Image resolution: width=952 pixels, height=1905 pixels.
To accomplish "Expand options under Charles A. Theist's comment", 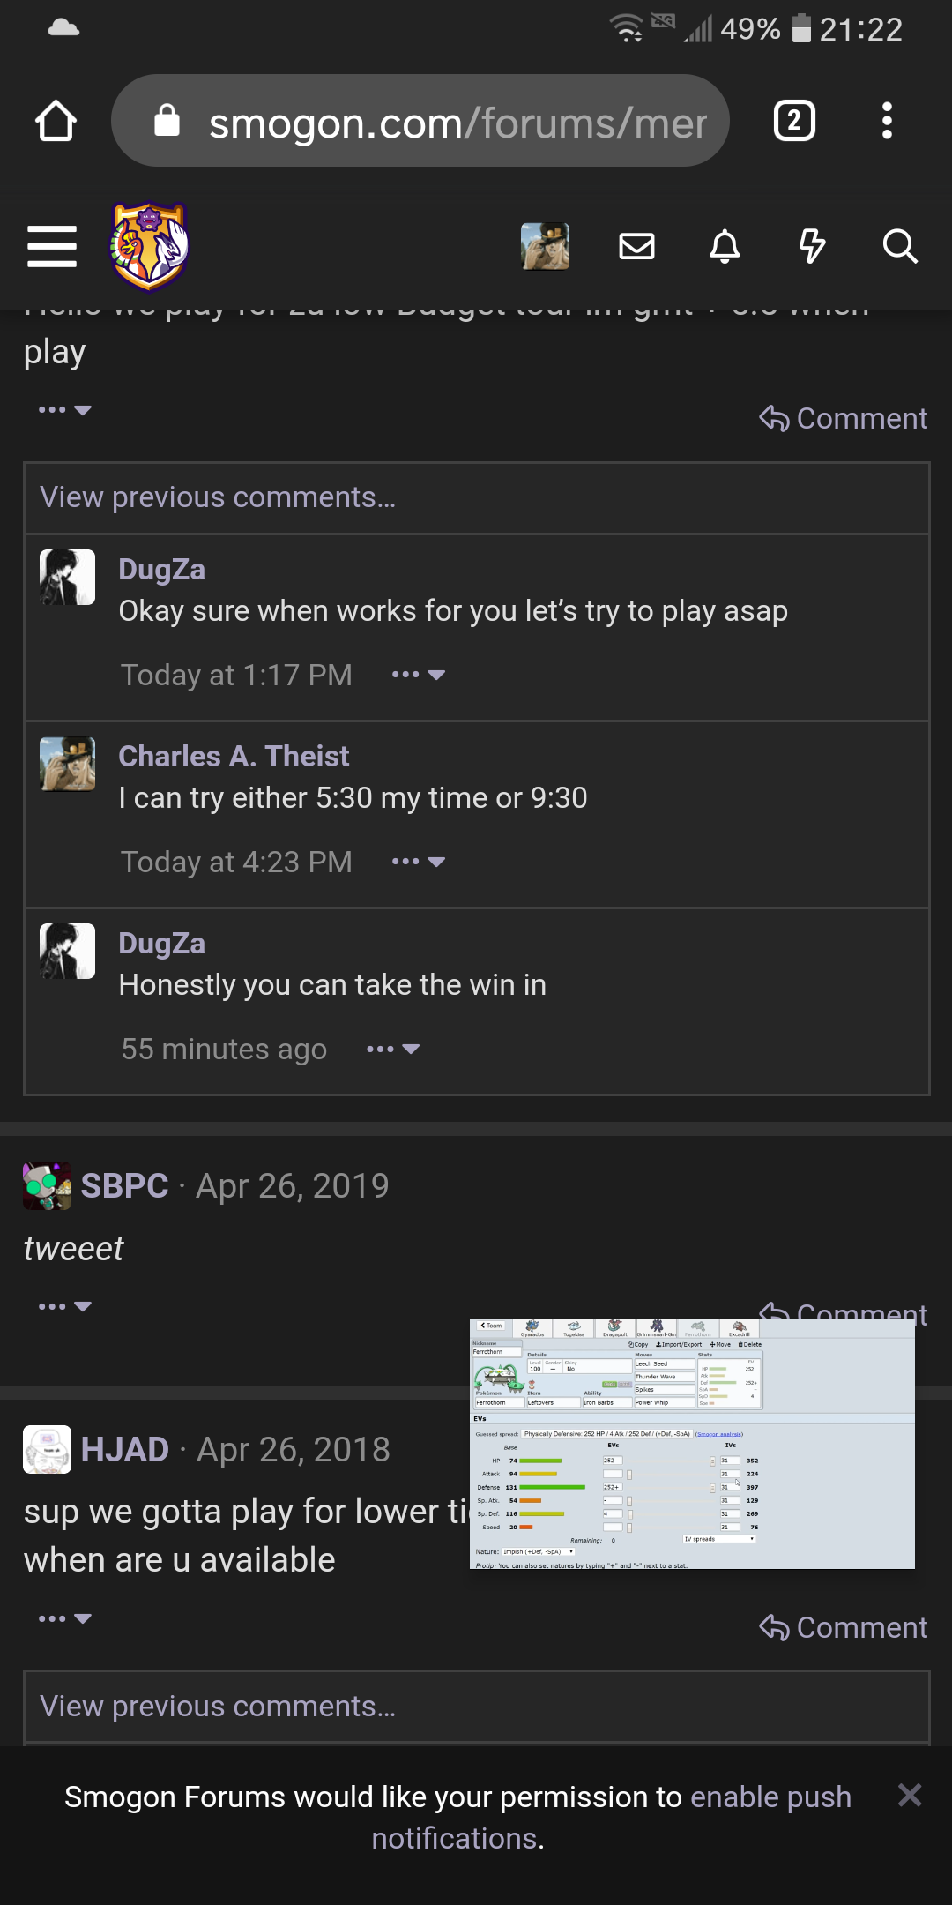I will coord(419,862).
